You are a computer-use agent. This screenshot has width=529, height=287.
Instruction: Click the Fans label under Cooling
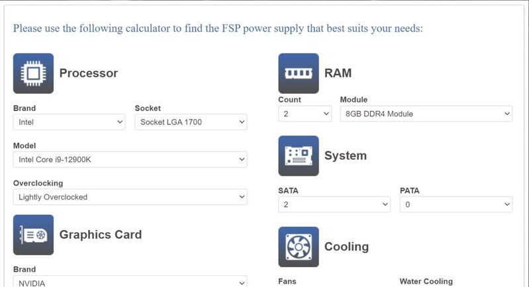pos(287,281)
